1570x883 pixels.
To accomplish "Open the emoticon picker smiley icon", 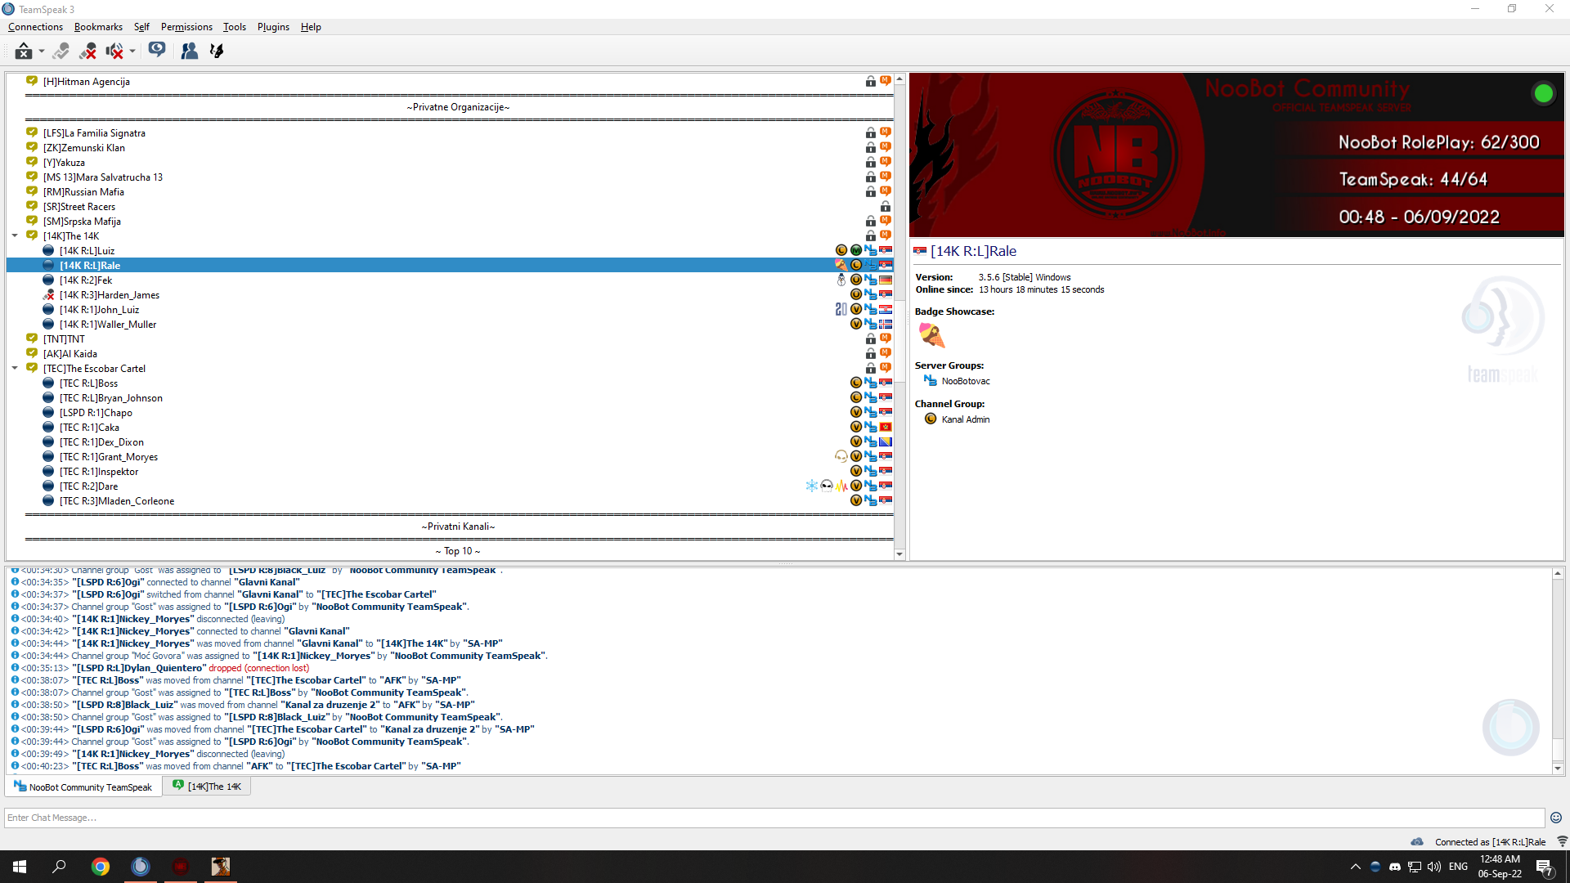I will coord(1556,818).
